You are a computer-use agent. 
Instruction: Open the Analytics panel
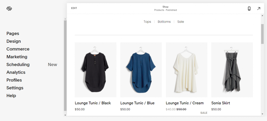[x=16, y=73]
